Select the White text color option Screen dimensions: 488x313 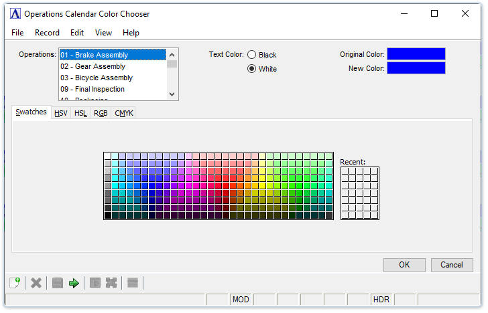pyautogui.click(x=252, y=68)
